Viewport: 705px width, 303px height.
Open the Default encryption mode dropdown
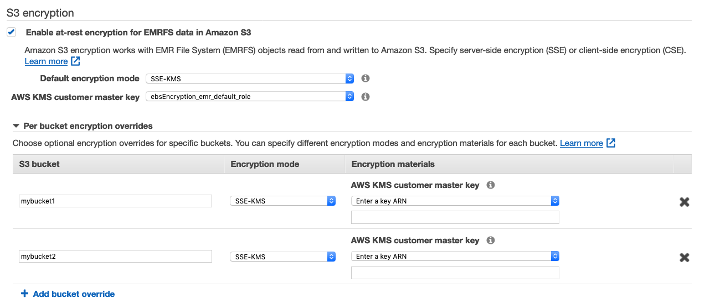pos(249,79)
